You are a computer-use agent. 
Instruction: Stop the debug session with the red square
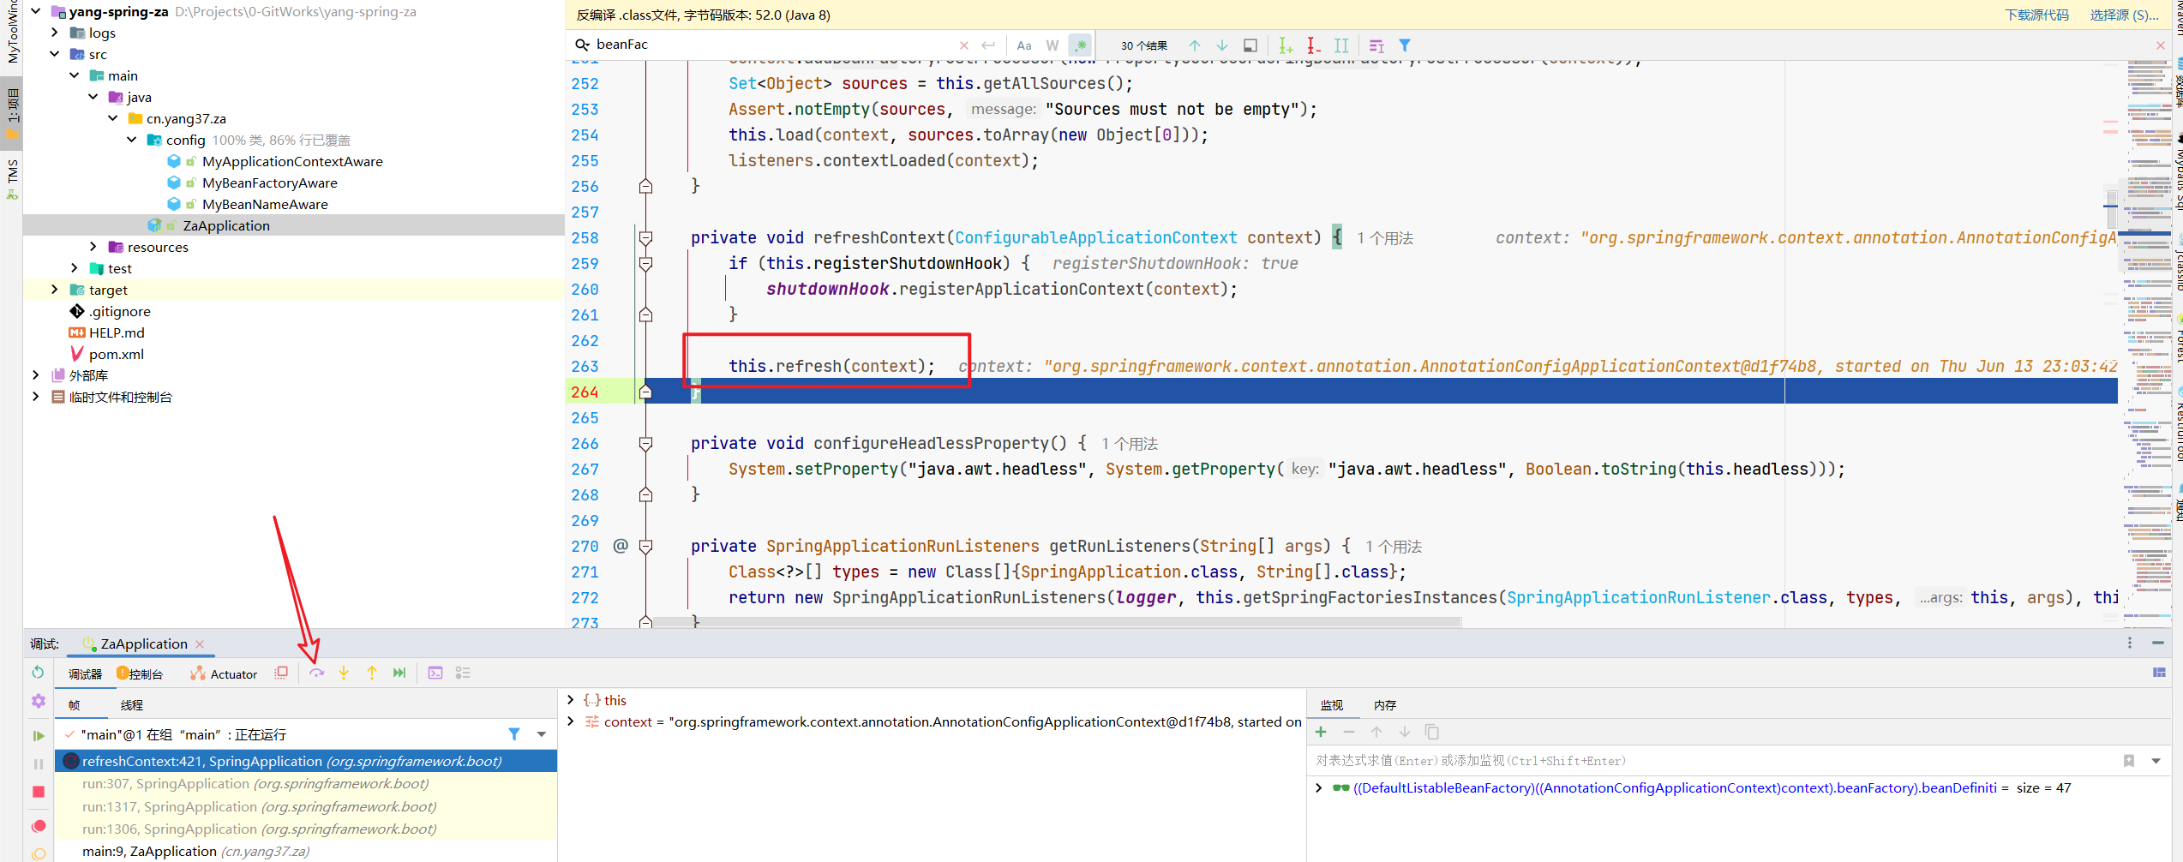pyautogui.click(x=38, y=792)
